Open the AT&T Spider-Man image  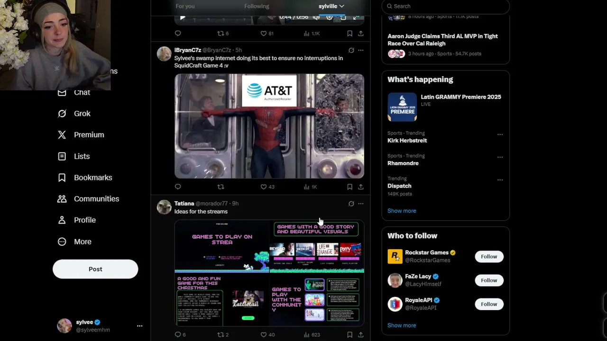point(269,126)
